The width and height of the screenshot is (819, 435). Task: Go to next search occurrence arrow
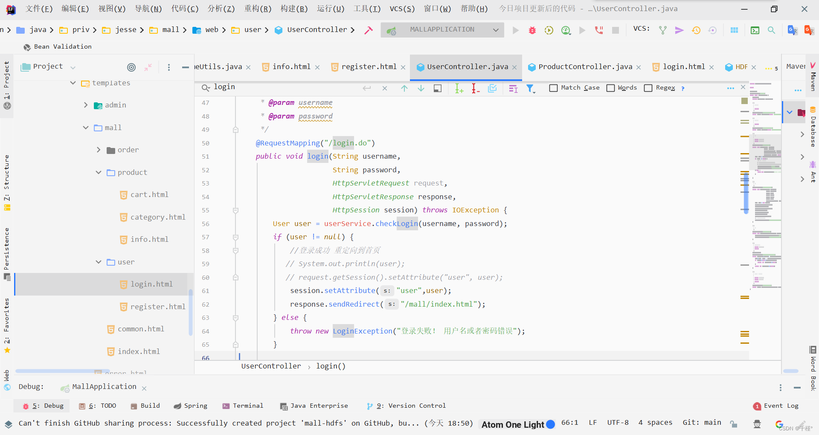[x=421, y=88]
